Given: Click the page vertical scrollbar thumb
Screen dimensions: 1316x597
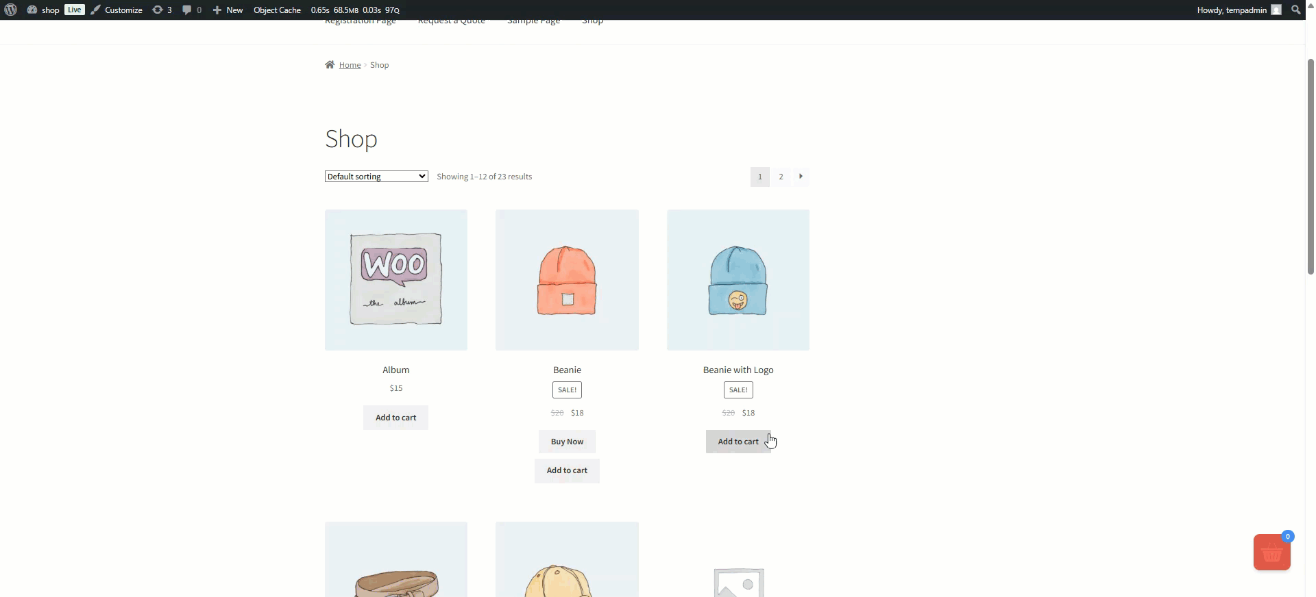Looking at the screenshot, I should [x=1311, y=164].
